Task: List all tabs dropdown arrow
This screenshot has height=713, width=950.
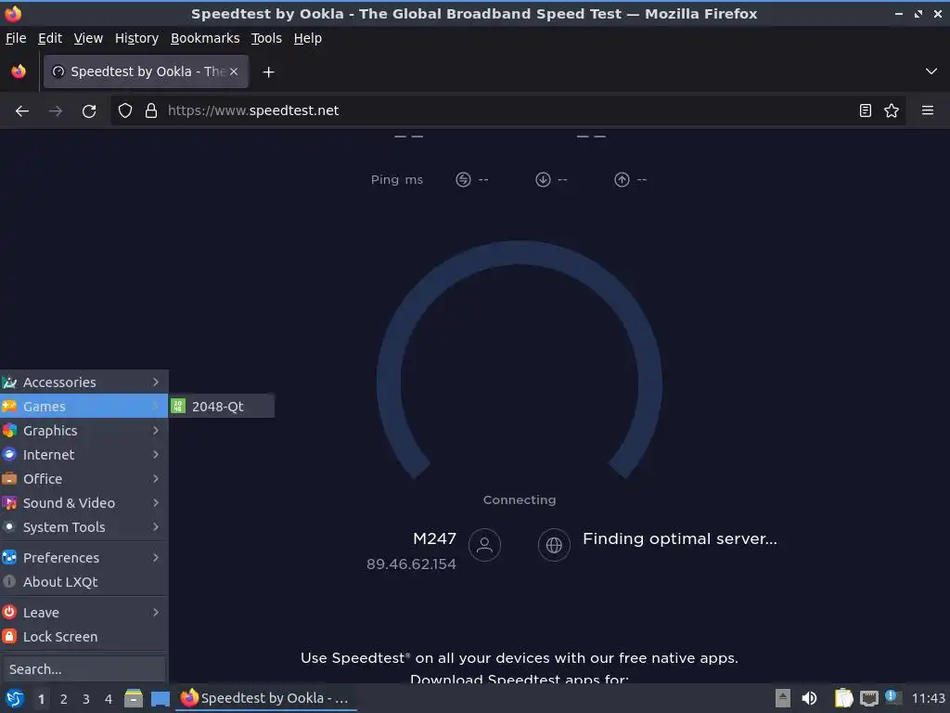Action: click(x=931, y=71)
